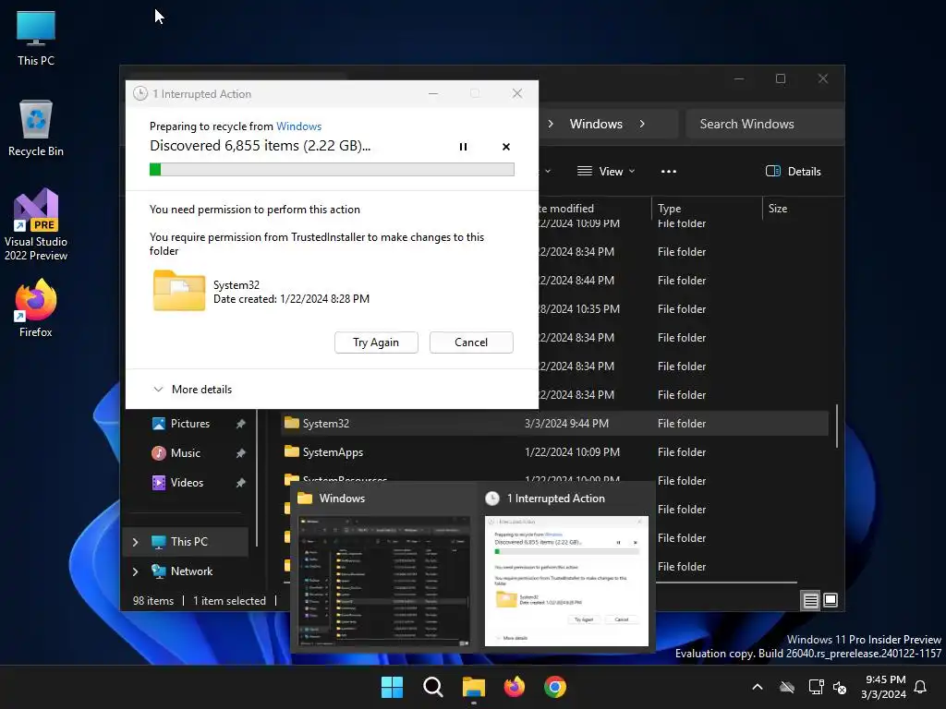Image resolution: width=946 pixels, height=709 pixels.
Task: Pause the recycle operation in the dialog
Action: click(x=463, y=147)
